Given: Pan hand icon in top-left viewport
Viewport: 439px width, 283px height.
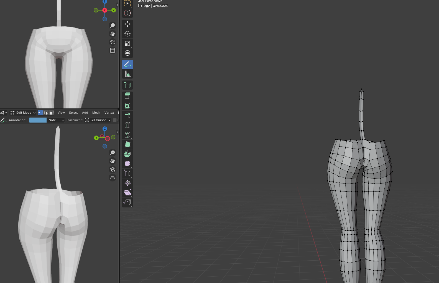Looking at the screenshot, I should (113, 34).
